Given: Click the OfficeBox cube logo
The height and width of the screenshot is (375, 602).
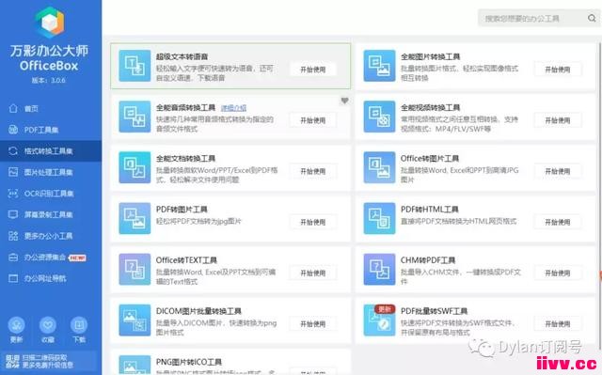Looking at the screenshot, I should [x=50, y=22].
